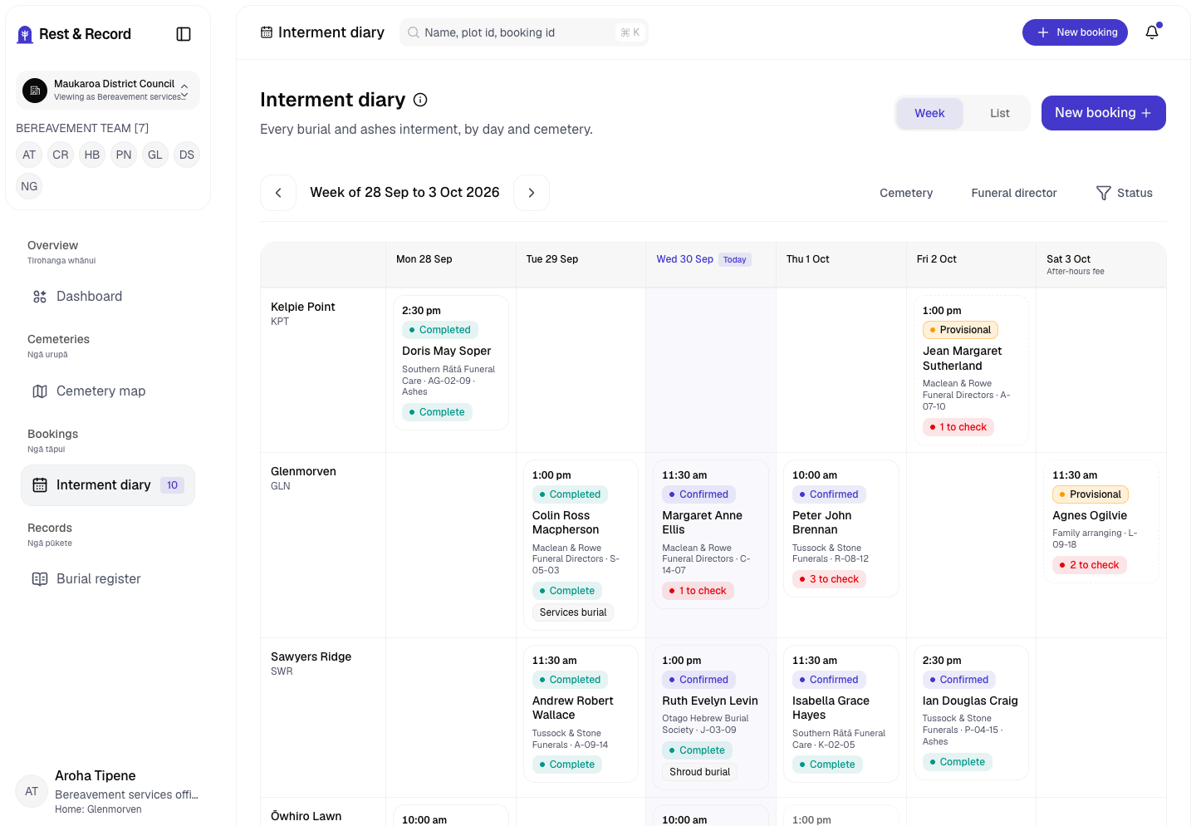1196x831 pixels.
Task: Open the notifications bell
Action: (1152, 32)
